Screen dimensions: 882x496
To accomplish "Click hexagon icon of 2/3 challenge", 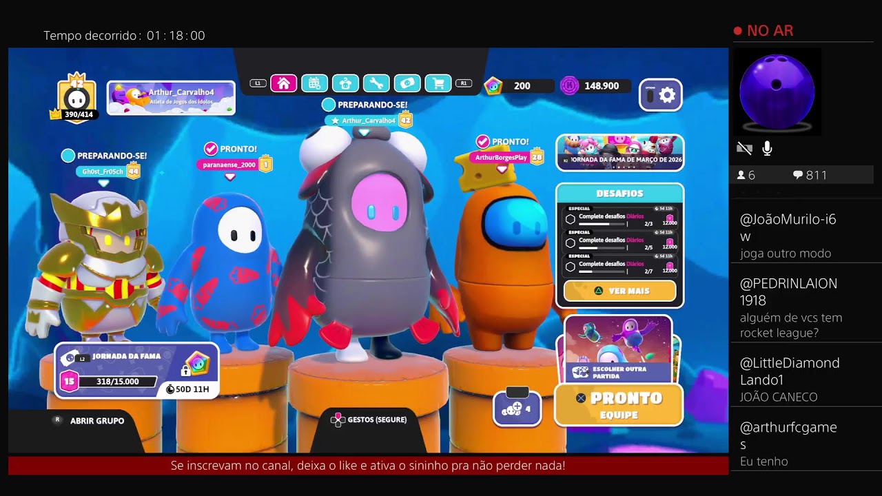I will tap(571, 219).
